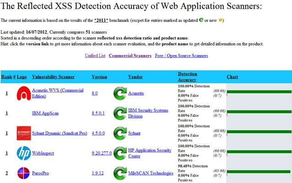The width and height of the screenshot is (292, 183).
Task: Open version 4.5.0.0 evaluation link
Action: [x=98, y=133]
